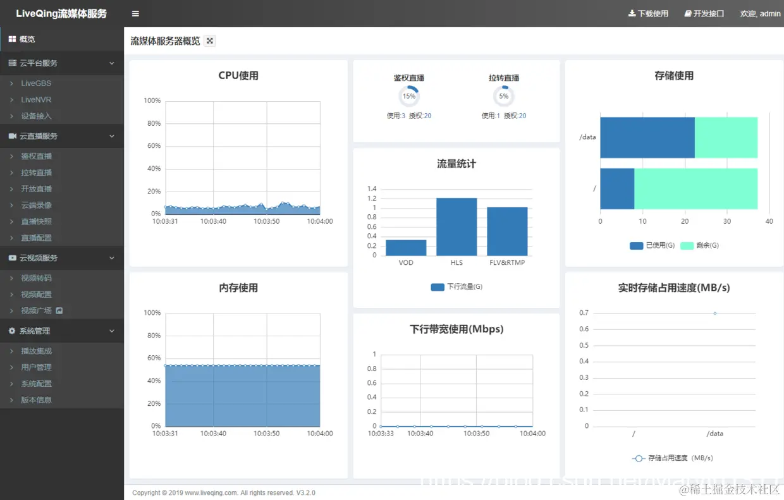Toggle the 存储占用速度 (MB/s) legend item
The image size is (784, 500).
click(672, 458)
